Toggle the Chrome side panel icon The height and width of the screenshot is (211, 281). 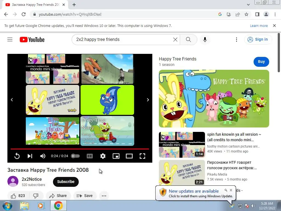coord(257,14)
